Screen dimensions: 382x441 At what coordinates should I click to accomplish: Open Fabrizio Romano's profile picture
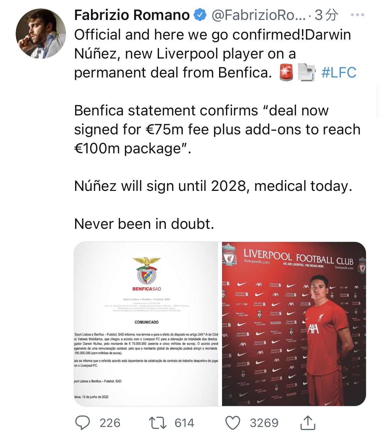click(40, 34)
